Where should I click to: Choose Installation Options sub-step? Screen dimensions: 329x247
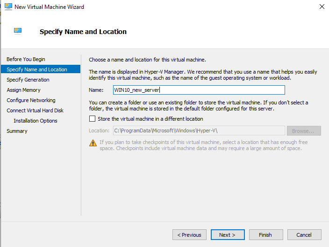[36, 121]
